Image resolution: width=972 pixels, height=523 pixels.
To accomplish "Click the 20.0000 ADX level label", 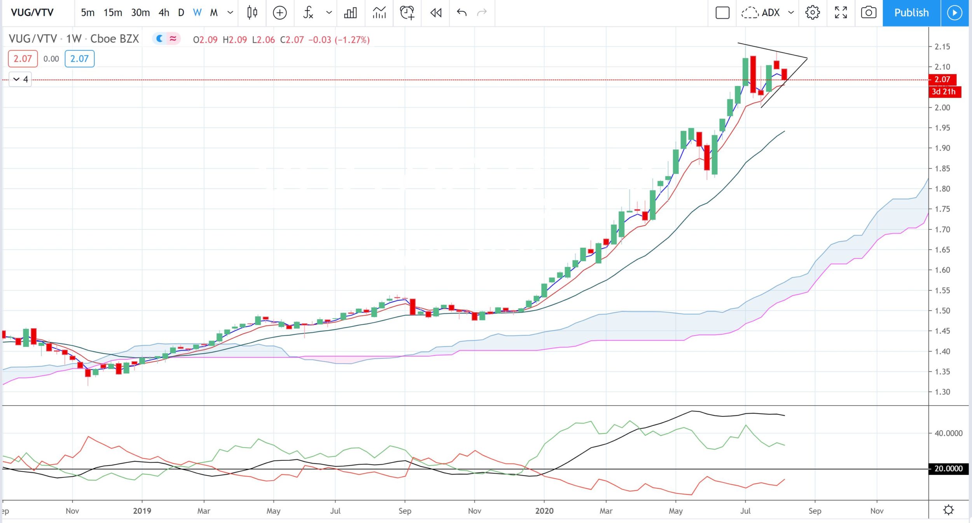I will coord(948,469).
